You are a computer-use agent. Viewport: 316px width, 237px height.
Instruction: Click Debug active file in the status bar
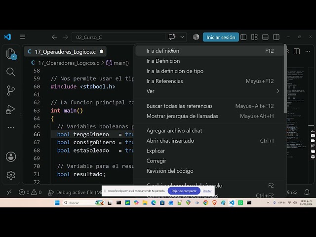point(75,192)
